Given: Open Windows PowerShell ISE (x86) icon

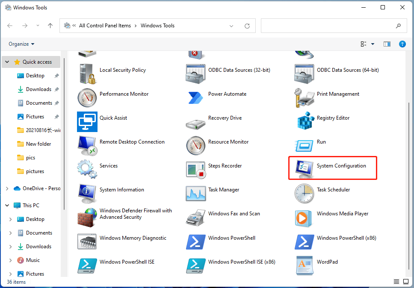Looking at the screenshot, I should point(195,266).
